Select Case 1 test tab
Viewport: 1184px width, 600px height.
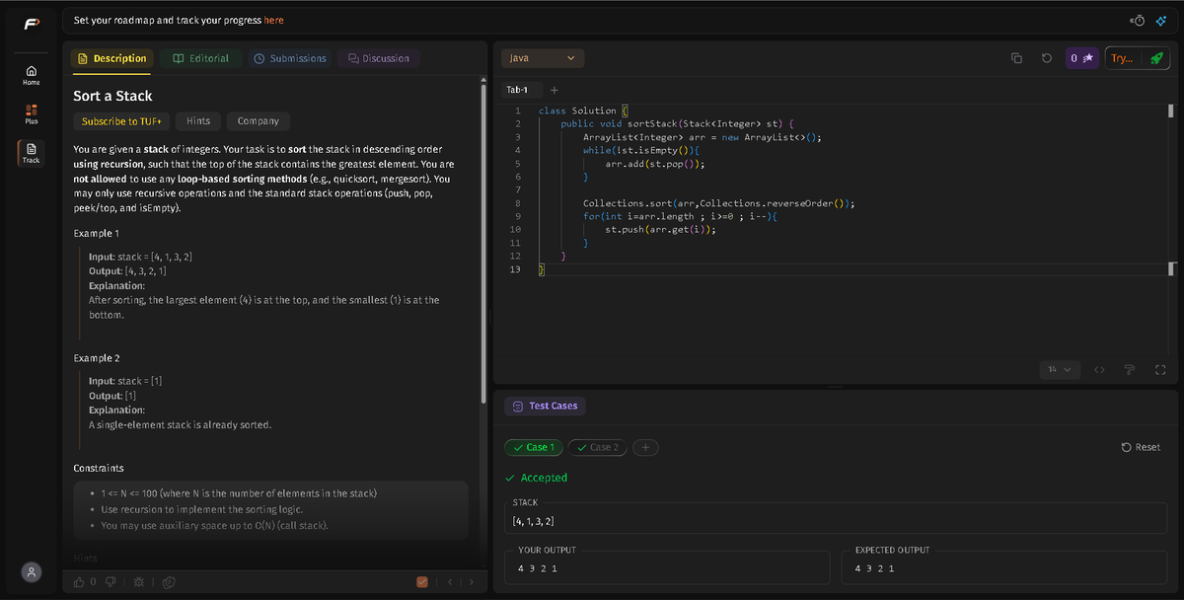coord(532,447)
